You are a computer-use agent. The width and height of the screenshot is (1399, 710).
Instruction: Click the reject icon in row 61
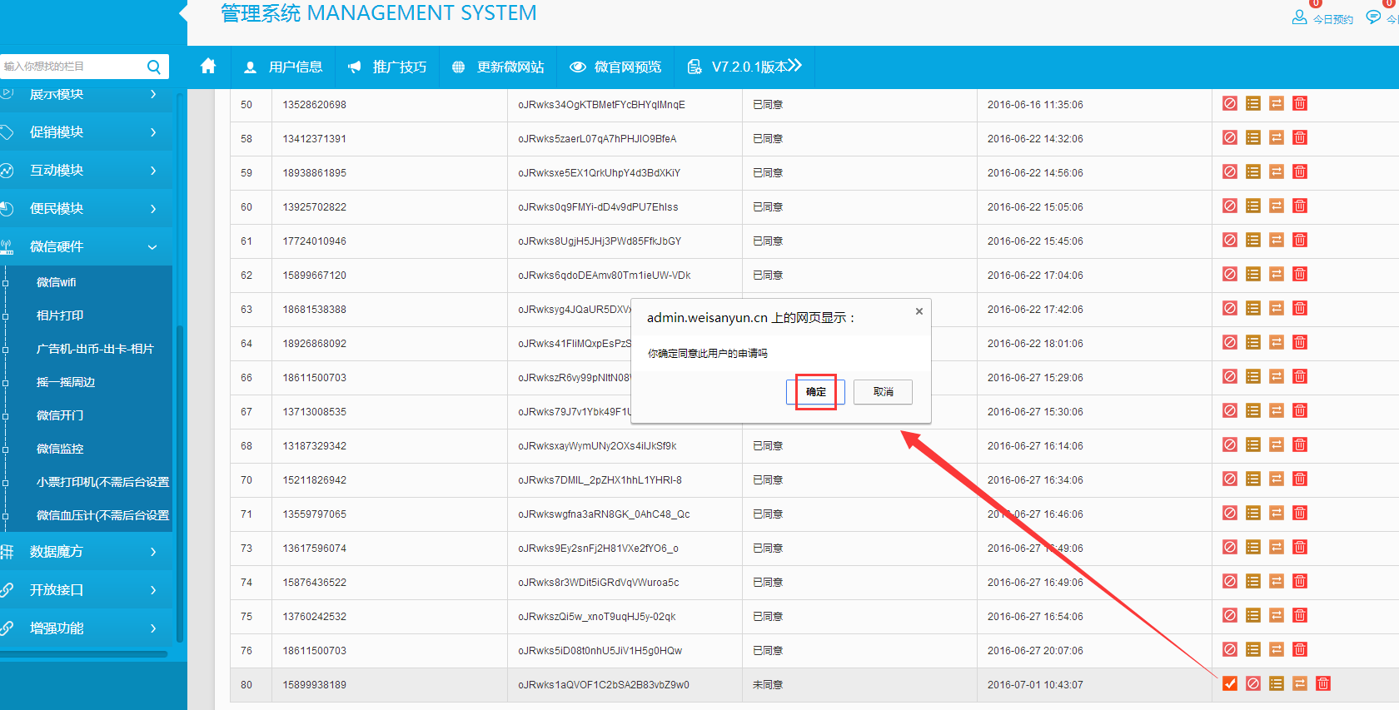(1230, 240)
